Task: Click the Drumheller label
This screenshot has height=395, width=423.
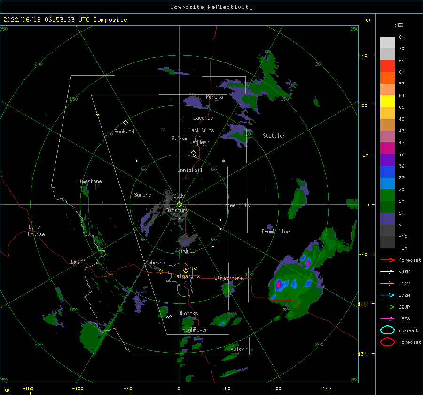Action: [x=275, y=232]
